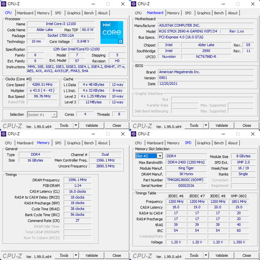Expand Tools arrow in Memory tab window

76,255
